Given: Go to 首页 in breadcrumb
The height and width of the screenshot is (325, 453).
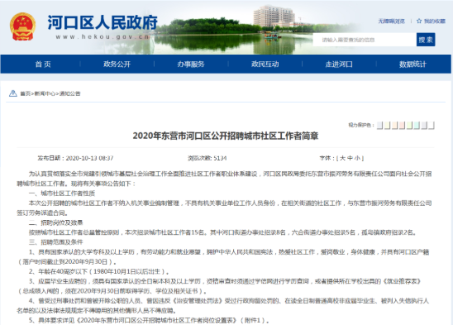Looking at the screenshot, I should click(25, 93).
